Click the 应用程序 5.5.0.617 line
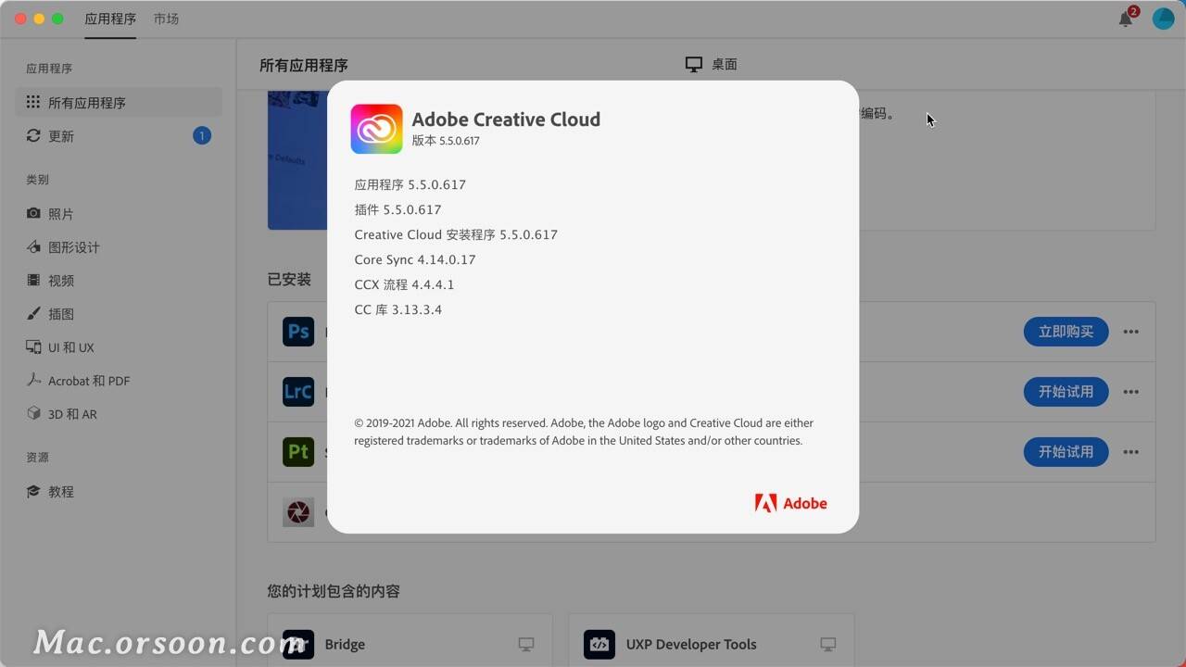The width and height of the screenshot is (1186, 667). tap(410, 184)
